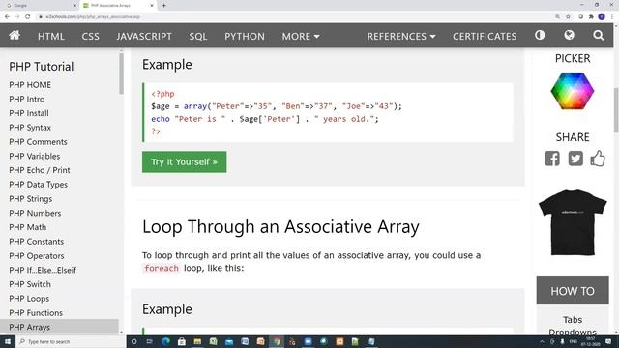619x348 pixels.
Task: Toggle dark mode contrast icon
Action: pyautogui.click(x=540, y=35)
